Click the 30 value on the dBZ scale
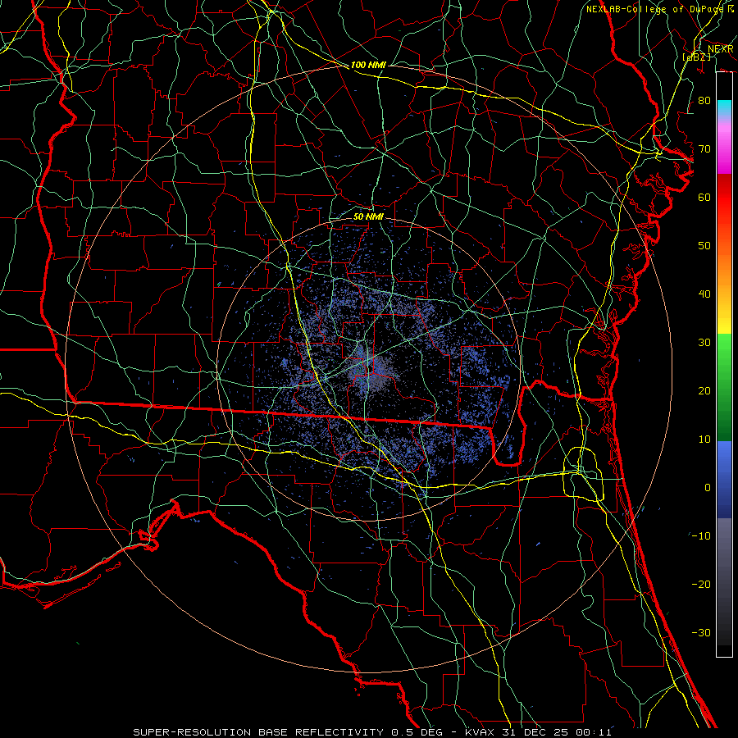 (x=704, y=343)
